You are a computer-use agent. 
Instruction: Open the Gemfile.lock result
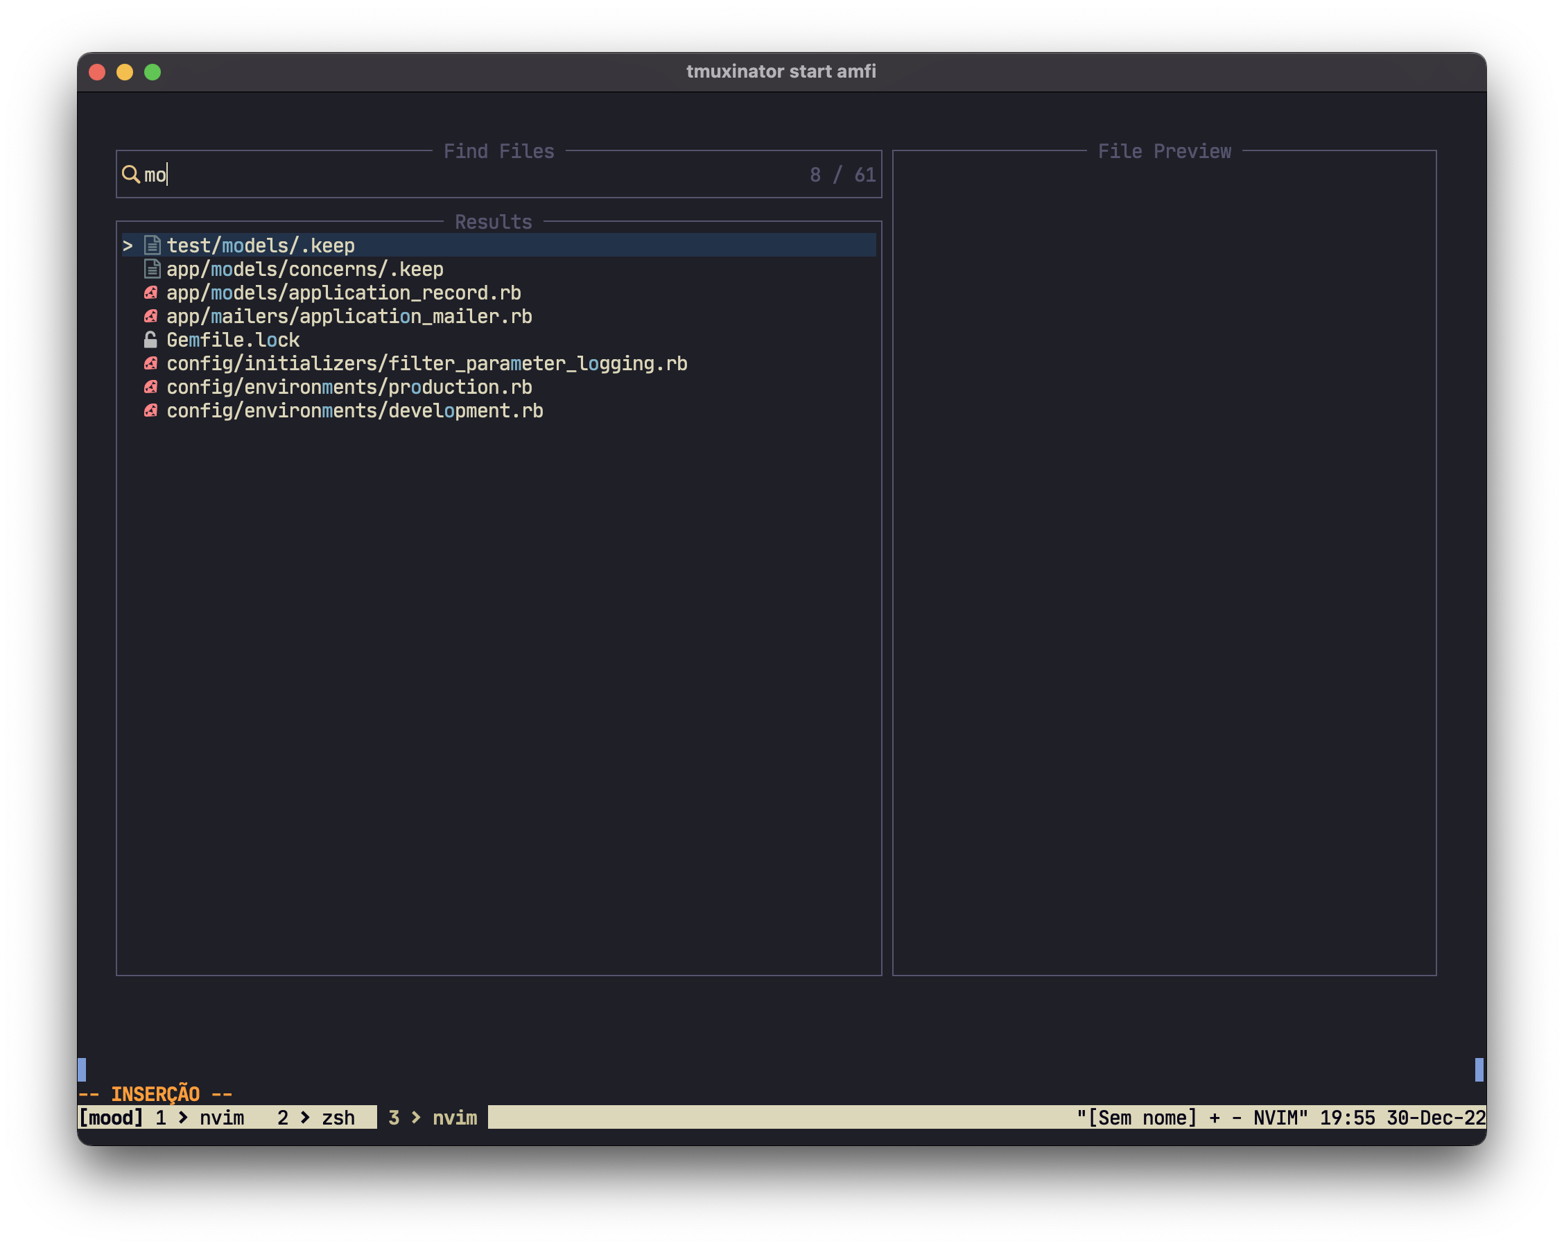tap(233, 340)
